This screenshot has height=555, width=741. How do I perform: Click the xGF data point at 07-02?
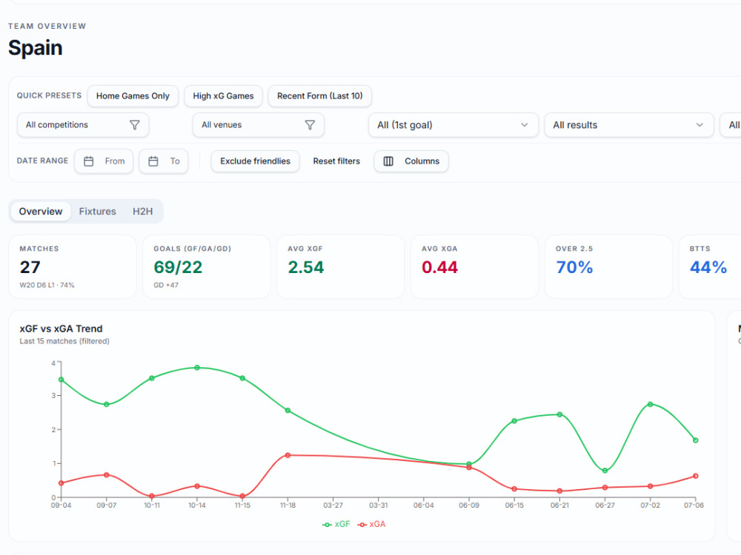click(x=651, y=405)
